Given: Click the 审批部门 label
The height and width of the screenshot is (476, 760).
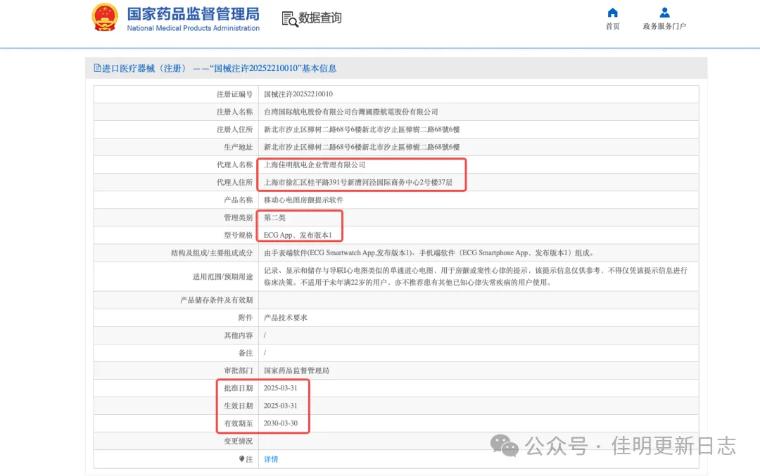Looking at the screenshot, I should [x=238, y=371].
